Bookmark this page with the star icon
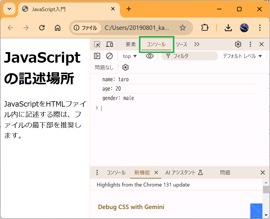 (x=183, y=28)
